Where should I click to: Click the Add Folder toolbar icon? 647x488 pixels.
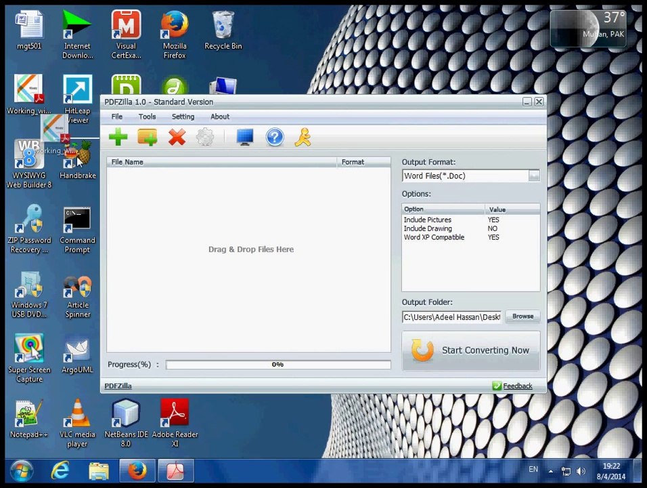point(148,137)
